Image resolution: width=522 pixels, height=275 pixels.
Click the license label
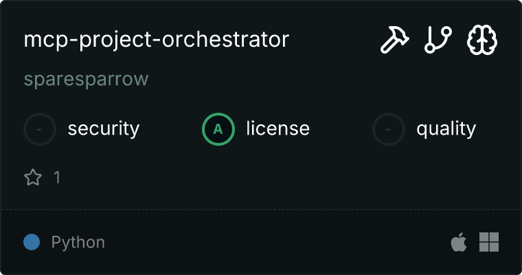[x=278, y=129]
